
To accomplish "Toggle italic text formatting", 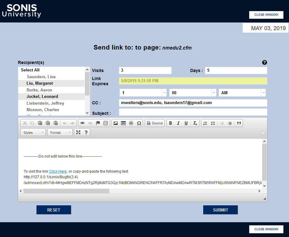I will click(178, 123).
